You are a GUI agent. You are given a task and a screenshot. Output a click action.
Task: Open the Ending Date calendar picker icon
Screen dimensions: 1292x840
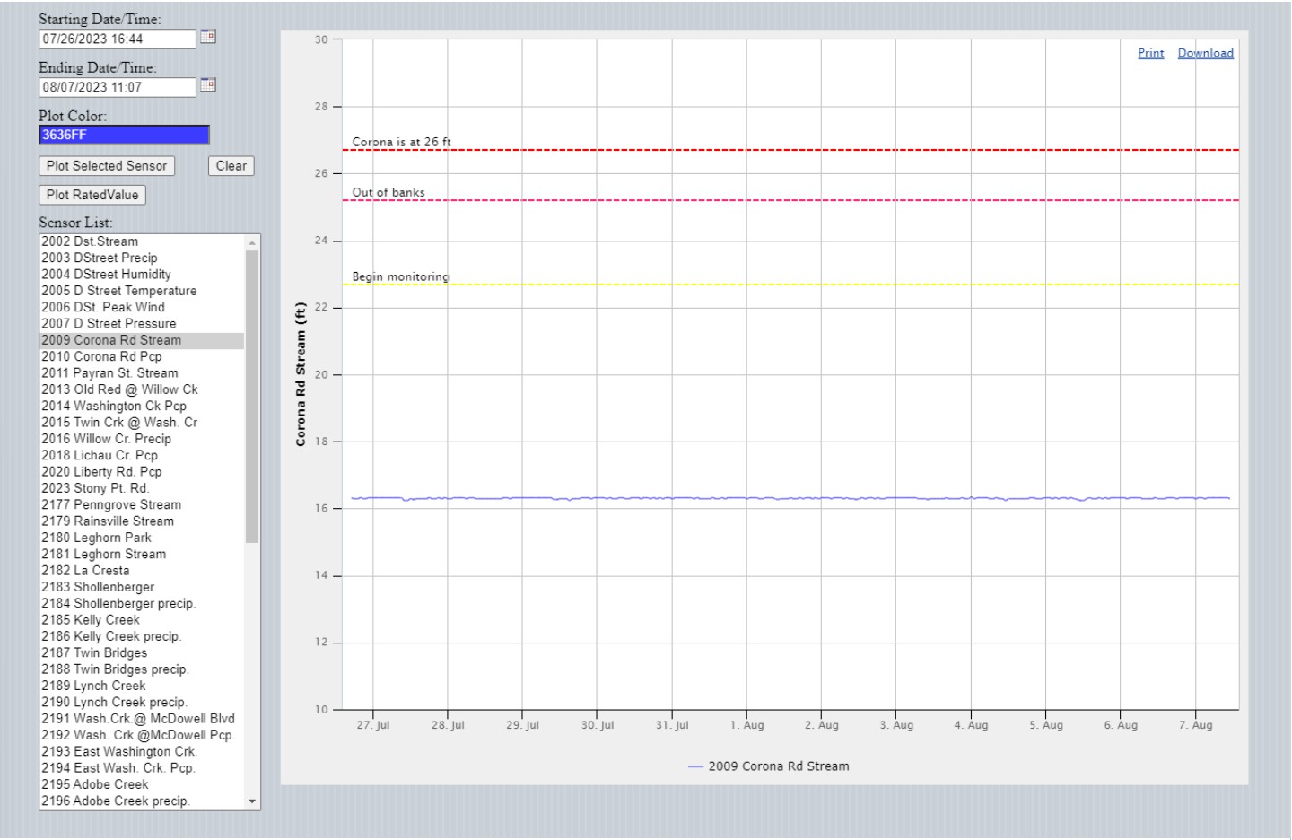click(207, 85)
